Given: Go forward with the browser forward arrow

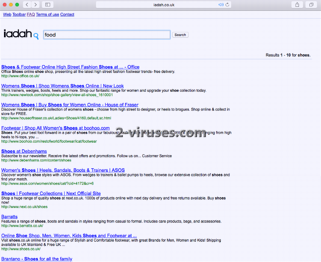Looking at the screenshot, I should pyautogui.click(x=36, y=5).
